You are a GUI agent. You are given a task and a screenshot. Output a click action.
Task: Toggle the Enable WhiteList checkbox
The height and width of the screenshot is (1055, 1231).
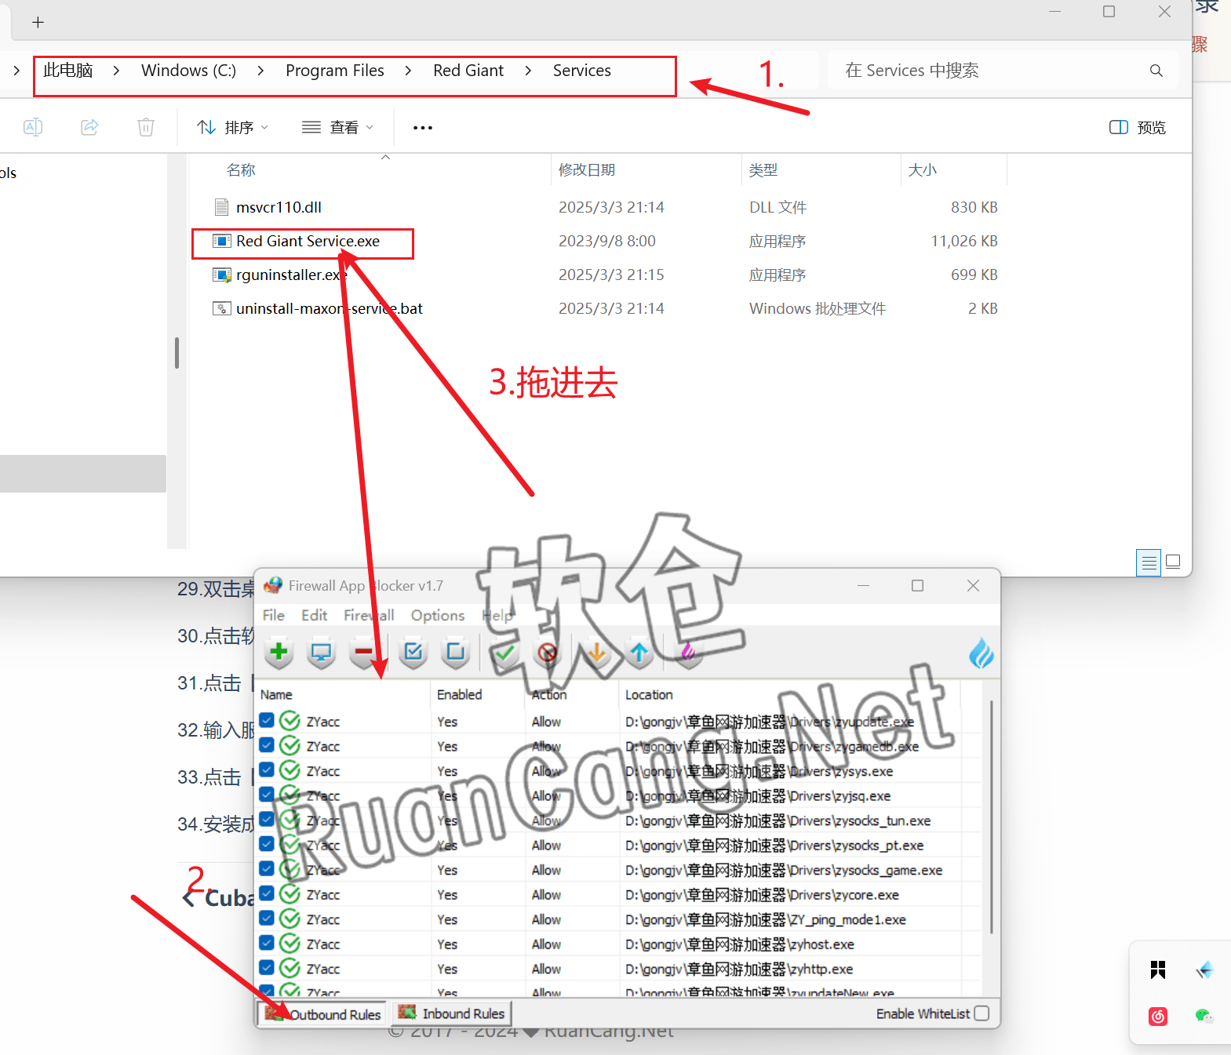point(982,1013)
